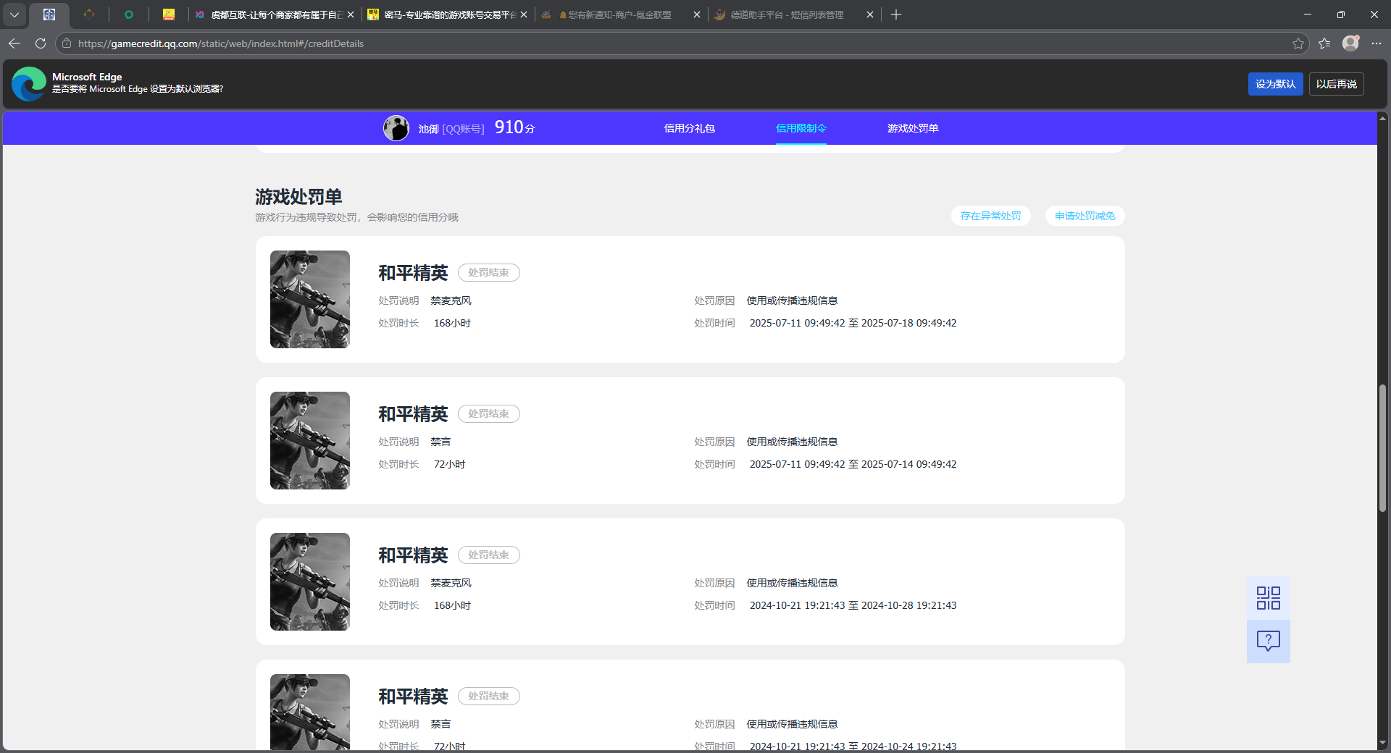Open a new browser tab
1391x753 pixels.
click(x=896, y=14)
